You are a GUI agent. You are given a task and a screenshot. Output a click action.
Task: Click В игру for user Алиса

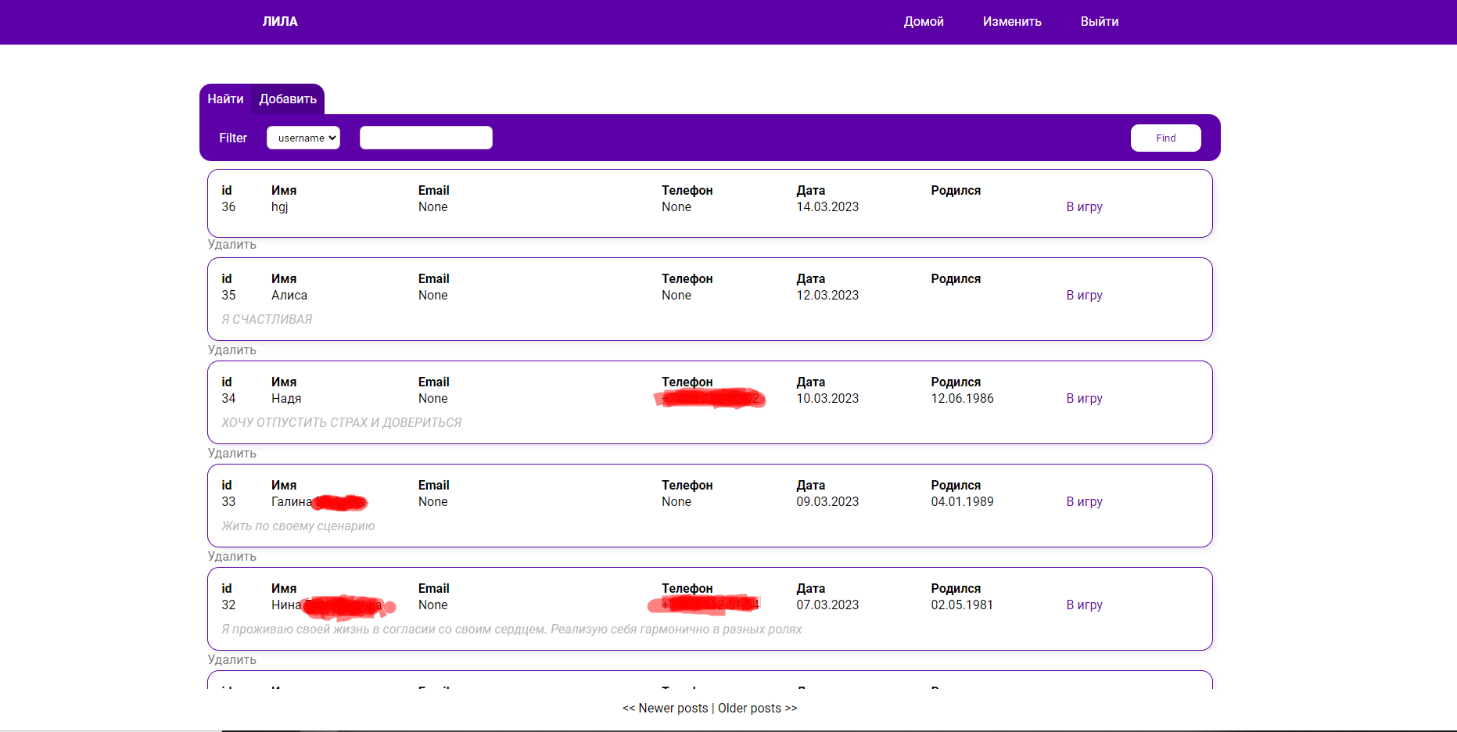click(x=1083, y=295)
